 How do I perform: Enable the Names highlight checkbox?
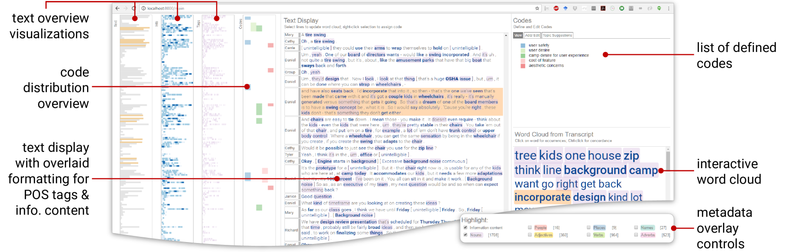(x=636, y=227)
